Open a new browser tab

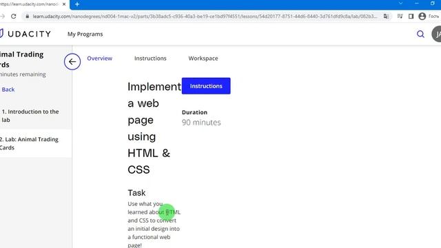point(77,4)
